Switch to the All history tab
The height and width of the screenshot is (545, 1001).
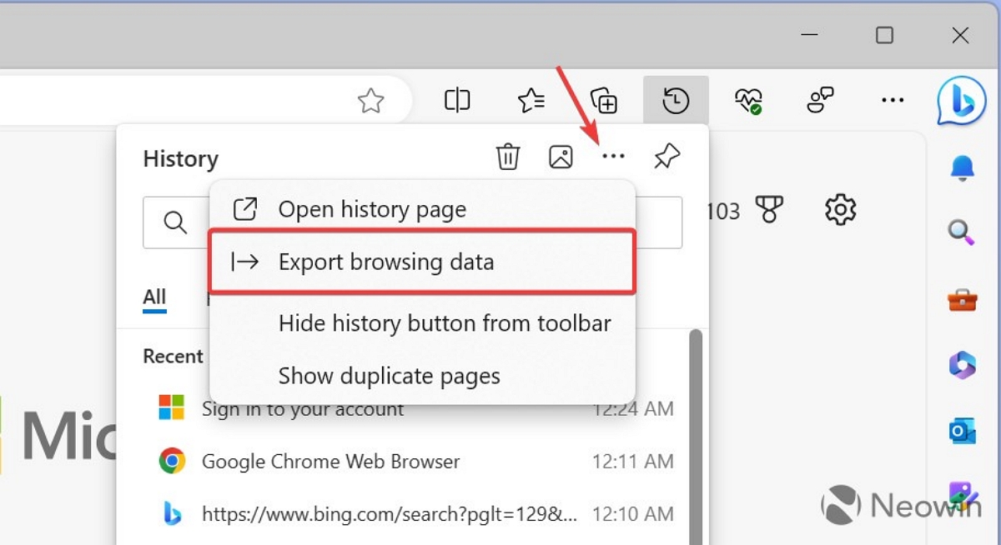154,297
